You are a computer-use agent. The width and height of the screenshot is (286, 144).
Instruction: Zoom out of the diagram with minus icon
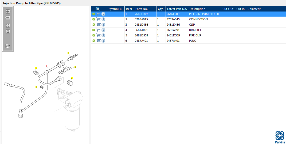[x=8, y=18]
